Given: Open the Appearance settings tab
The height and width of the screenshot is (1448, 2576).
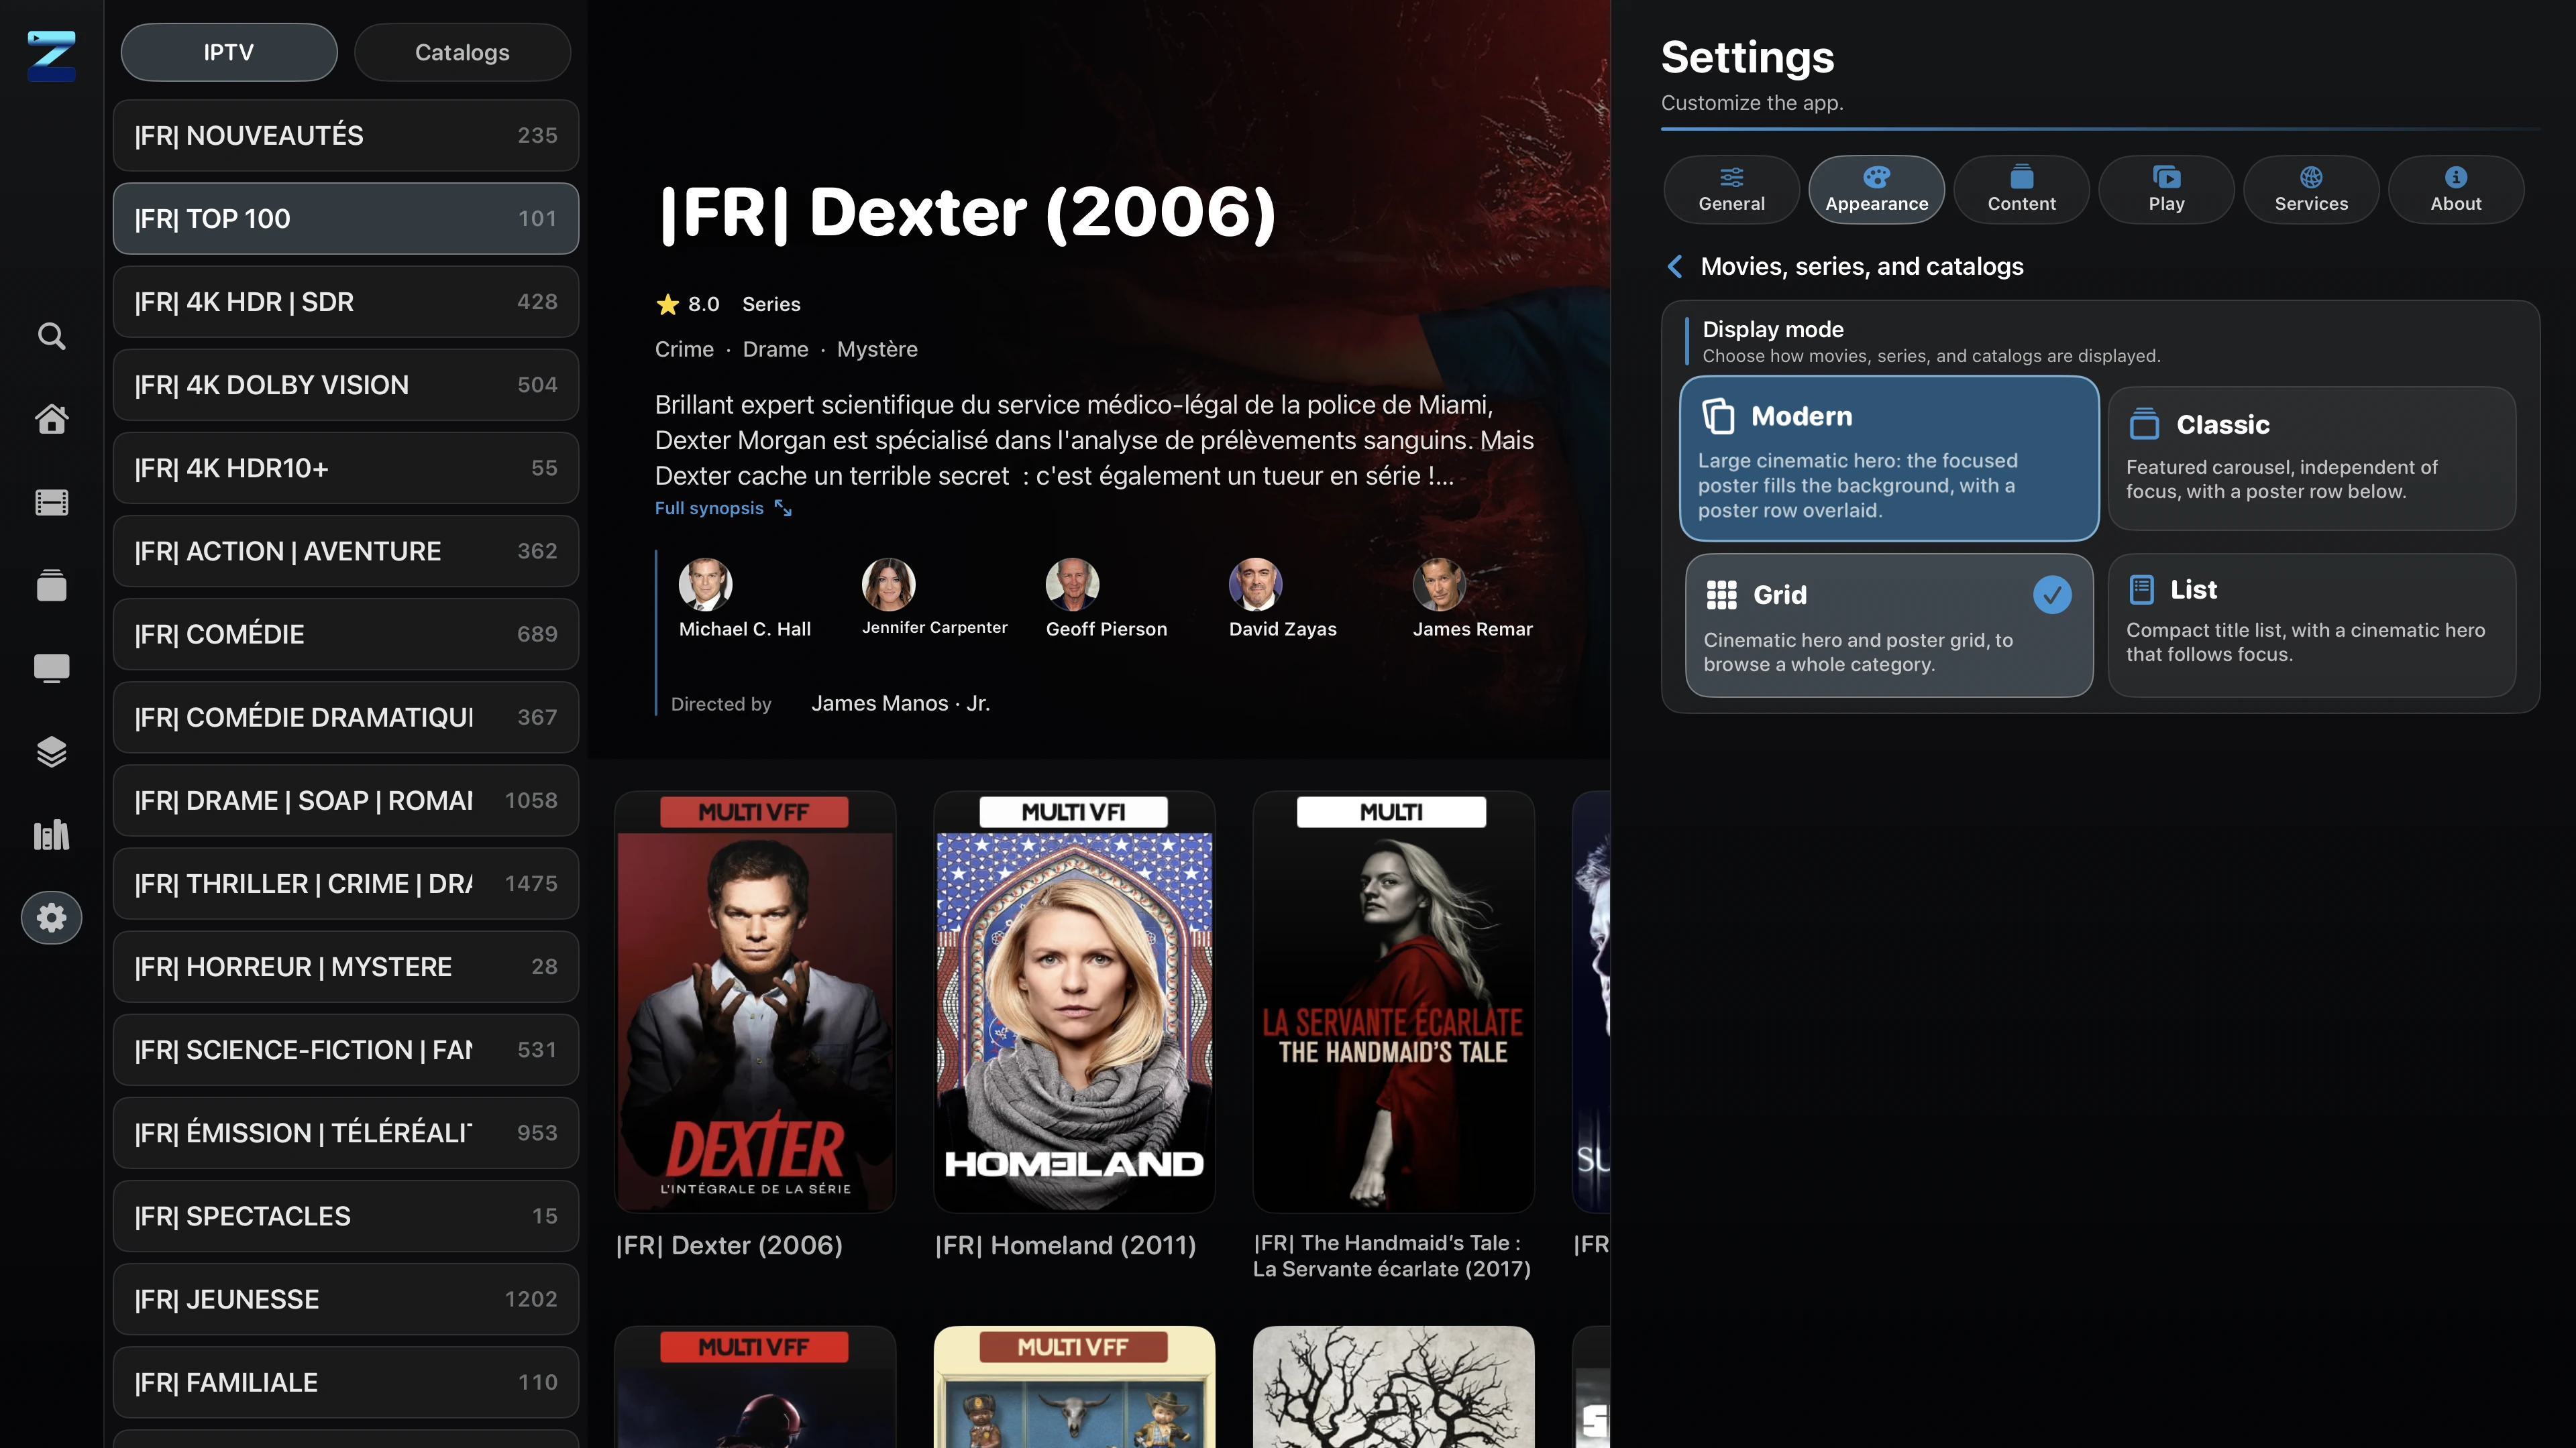Looking at the screenshot, I should tap(1876, 189).
